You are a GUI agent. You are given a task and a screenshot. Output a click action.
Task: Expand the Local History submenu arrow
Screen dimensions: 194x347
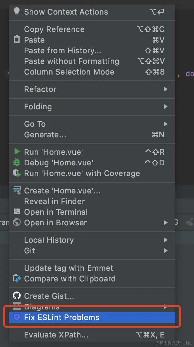point(166,240)
